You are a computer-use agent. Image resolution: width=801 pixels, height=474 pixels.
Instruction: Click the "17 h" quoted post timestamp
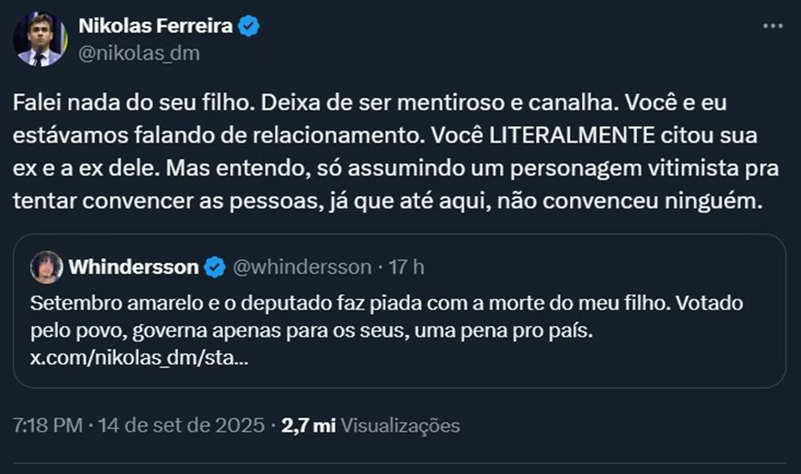click(407, 267)
